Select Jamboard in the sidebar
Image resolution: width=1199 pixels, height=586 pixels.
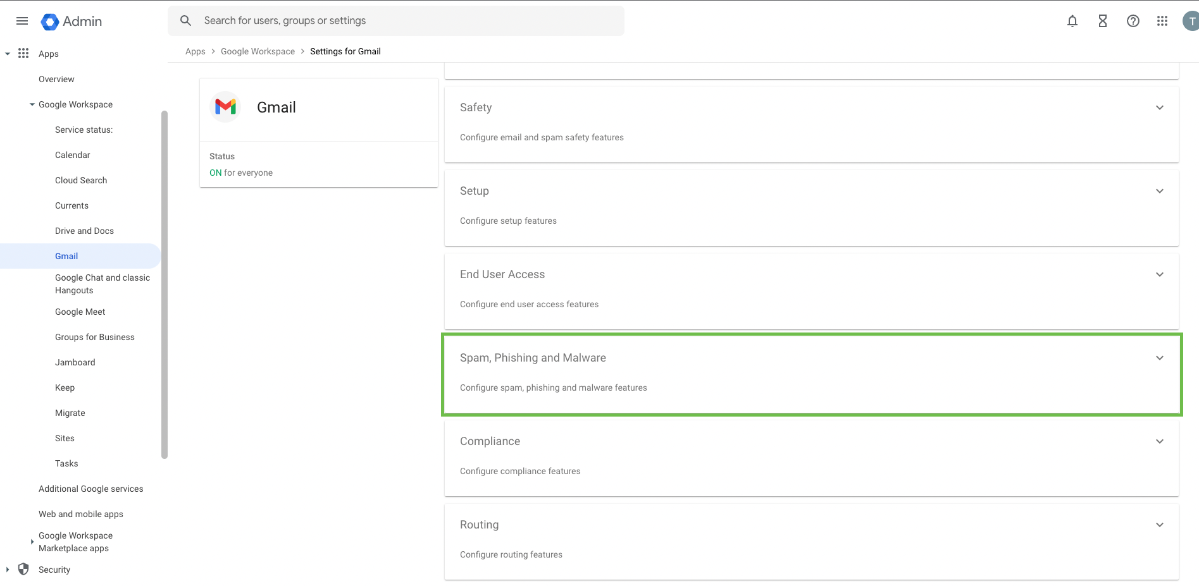click(75, 362)
